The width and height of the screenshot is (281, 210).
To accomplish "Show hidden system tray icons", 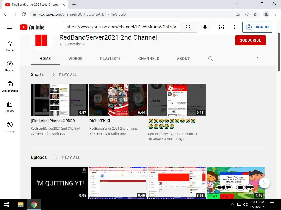I will point(232,205).
